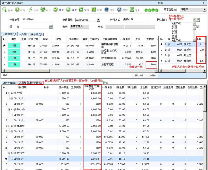Viewport: 208px width, 170px height.
Task: Select A3线 in department dropdown list
Action: tap(175, 31)
